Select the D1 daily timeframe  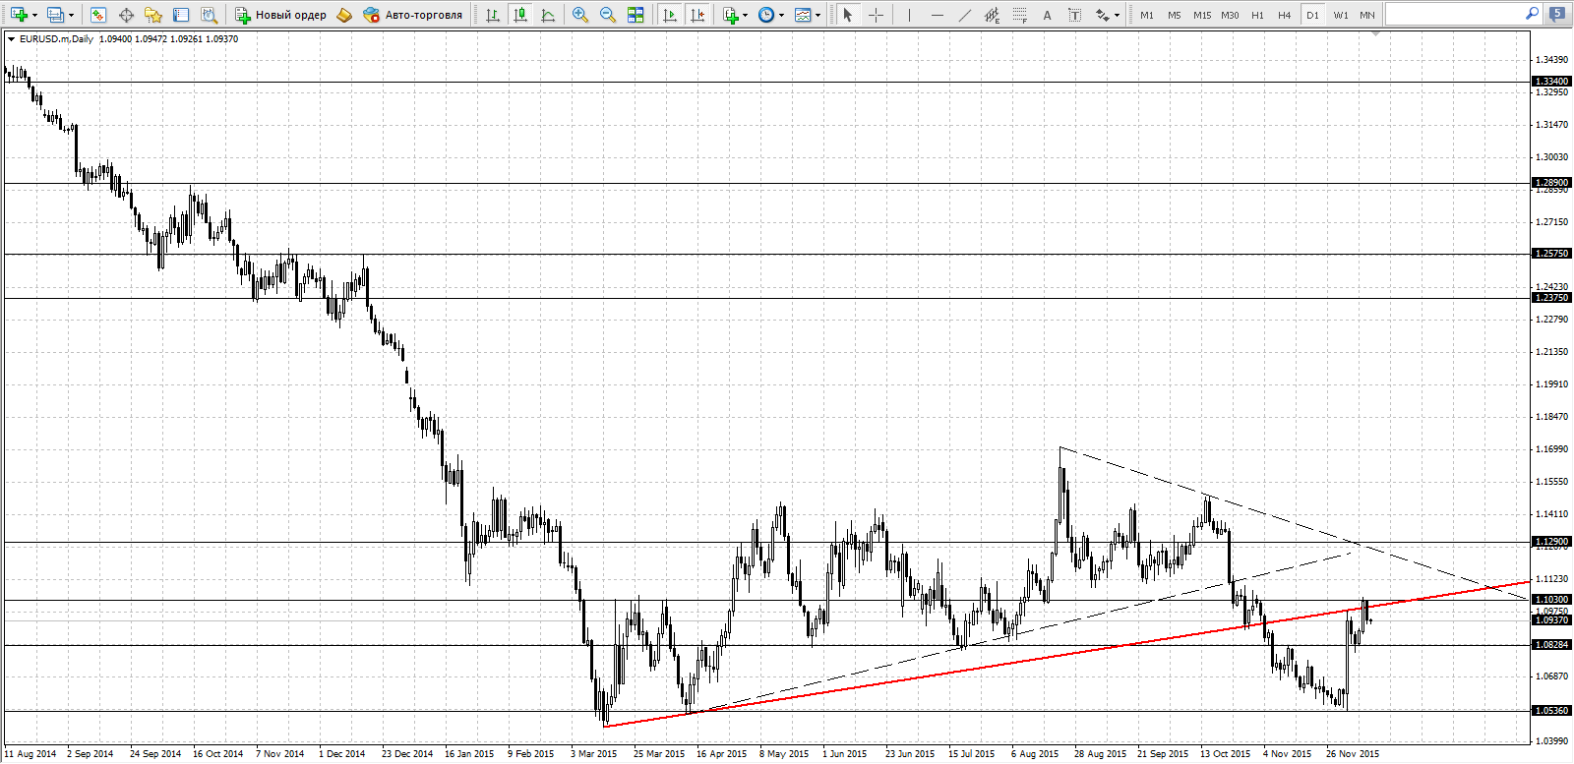(x=1312, y=15)
